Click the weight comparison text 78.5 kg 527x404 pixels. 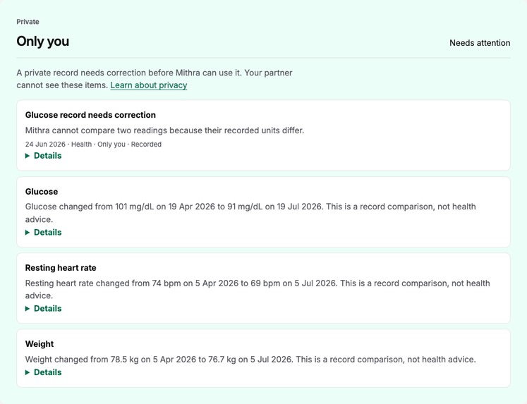124,360
